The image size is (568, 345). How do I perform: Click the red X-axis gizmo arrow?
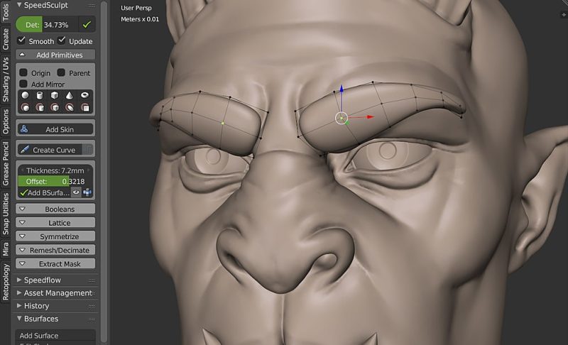(369, 117)
